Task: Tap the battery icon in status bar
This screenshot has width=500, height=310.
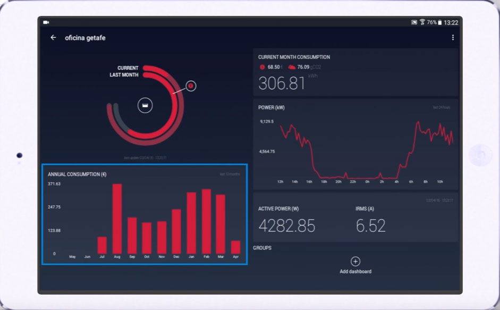Action: (440, 23)
